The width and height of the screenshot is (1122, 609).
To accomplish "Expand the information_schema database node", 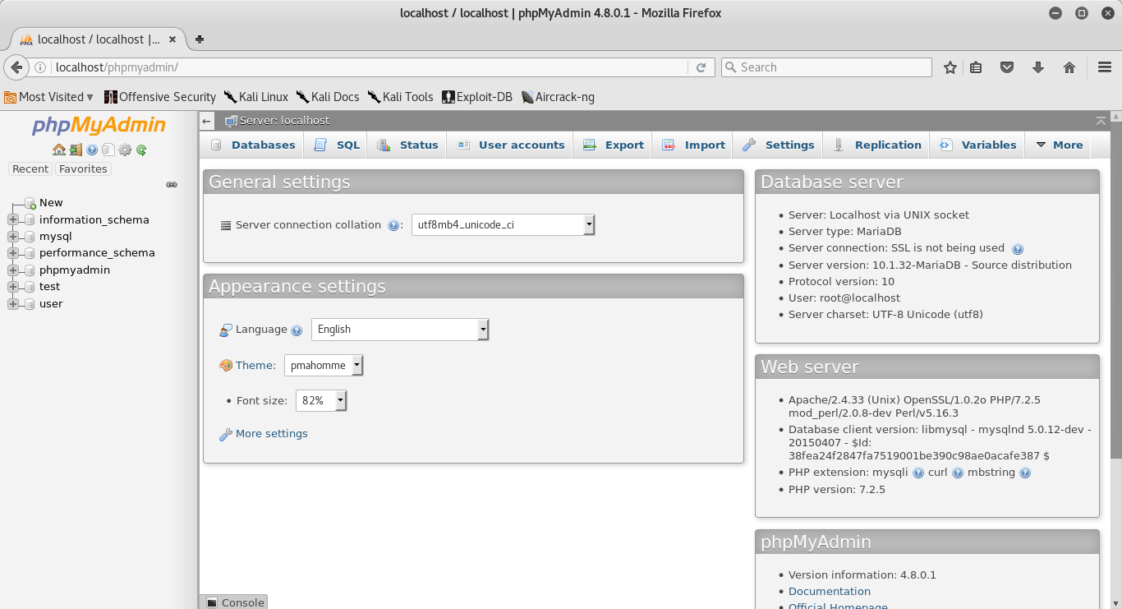I will click(13, 220).
